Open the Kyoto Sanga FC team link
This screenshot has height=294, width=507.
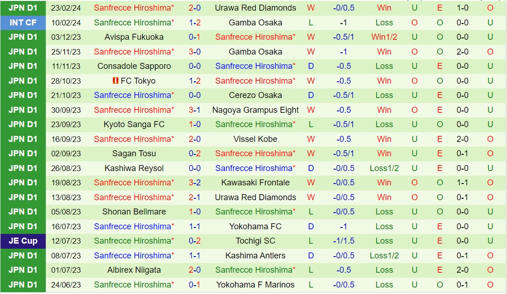[134, 124]
